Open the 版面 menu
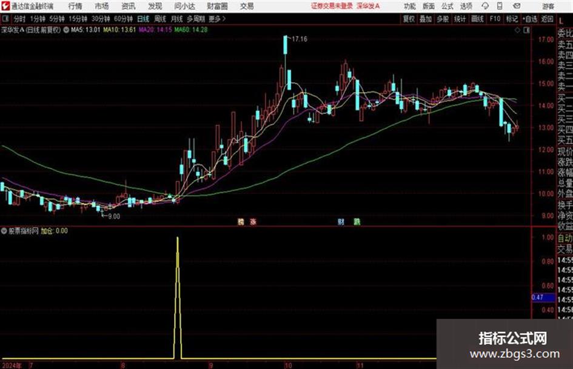573x369 pixels. [428, 6]
